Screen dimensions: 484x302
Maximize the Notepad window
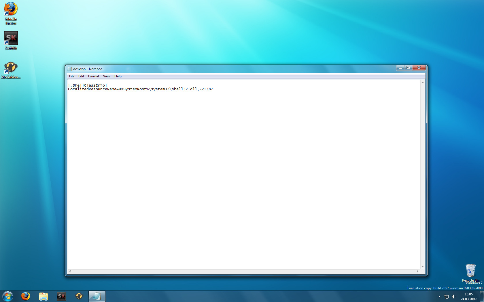(408, 68)
